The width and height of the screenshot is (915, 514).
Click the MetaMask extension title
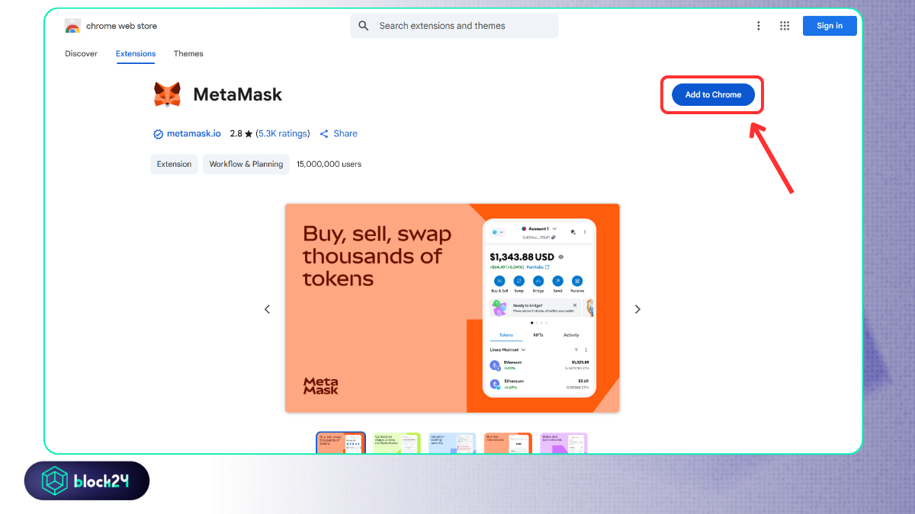(x=238, y=94)
